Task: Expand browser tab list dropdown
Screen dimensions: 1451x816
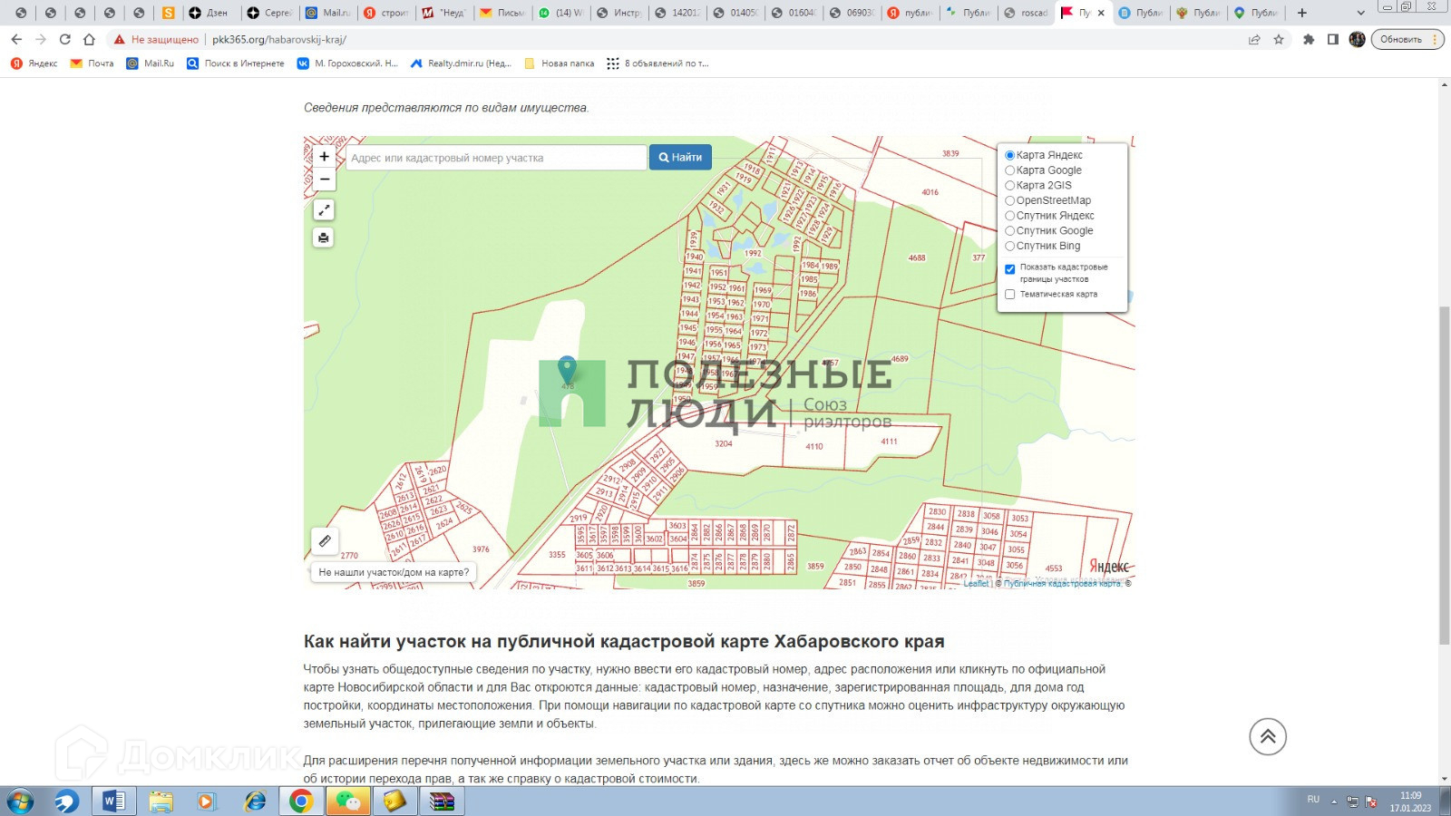Action: 1359,13
